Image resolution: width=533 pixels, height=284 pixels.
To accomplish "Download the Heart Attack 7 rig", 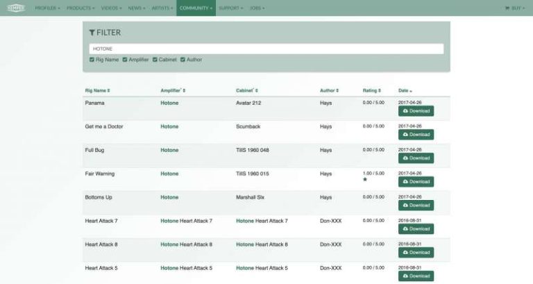I will coord(416,229).
